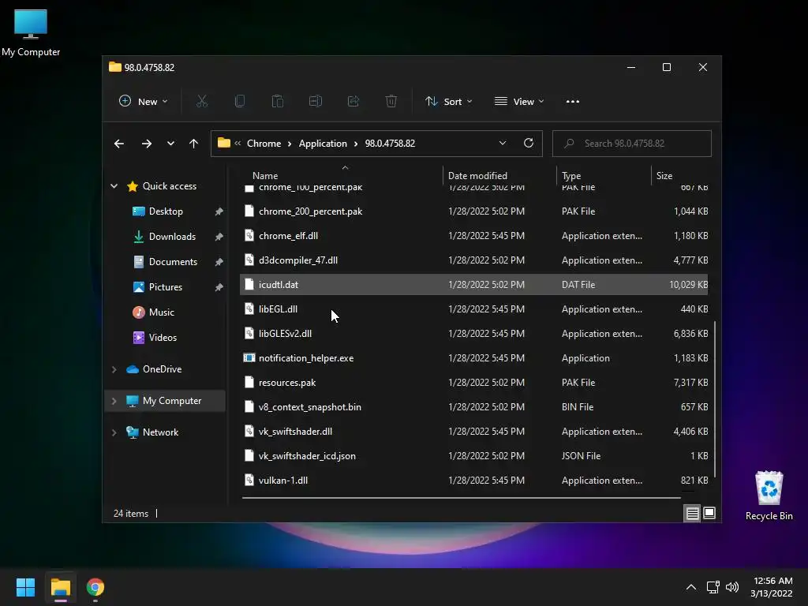Screen dimensions: 808x606
Task: Open Videos in navigation pane
Action: 163,338
